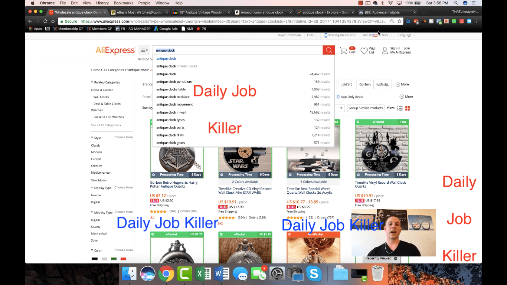Open the Bookmarks menu in menu bar
Screen dimensions: 507x285
[123, 3]
